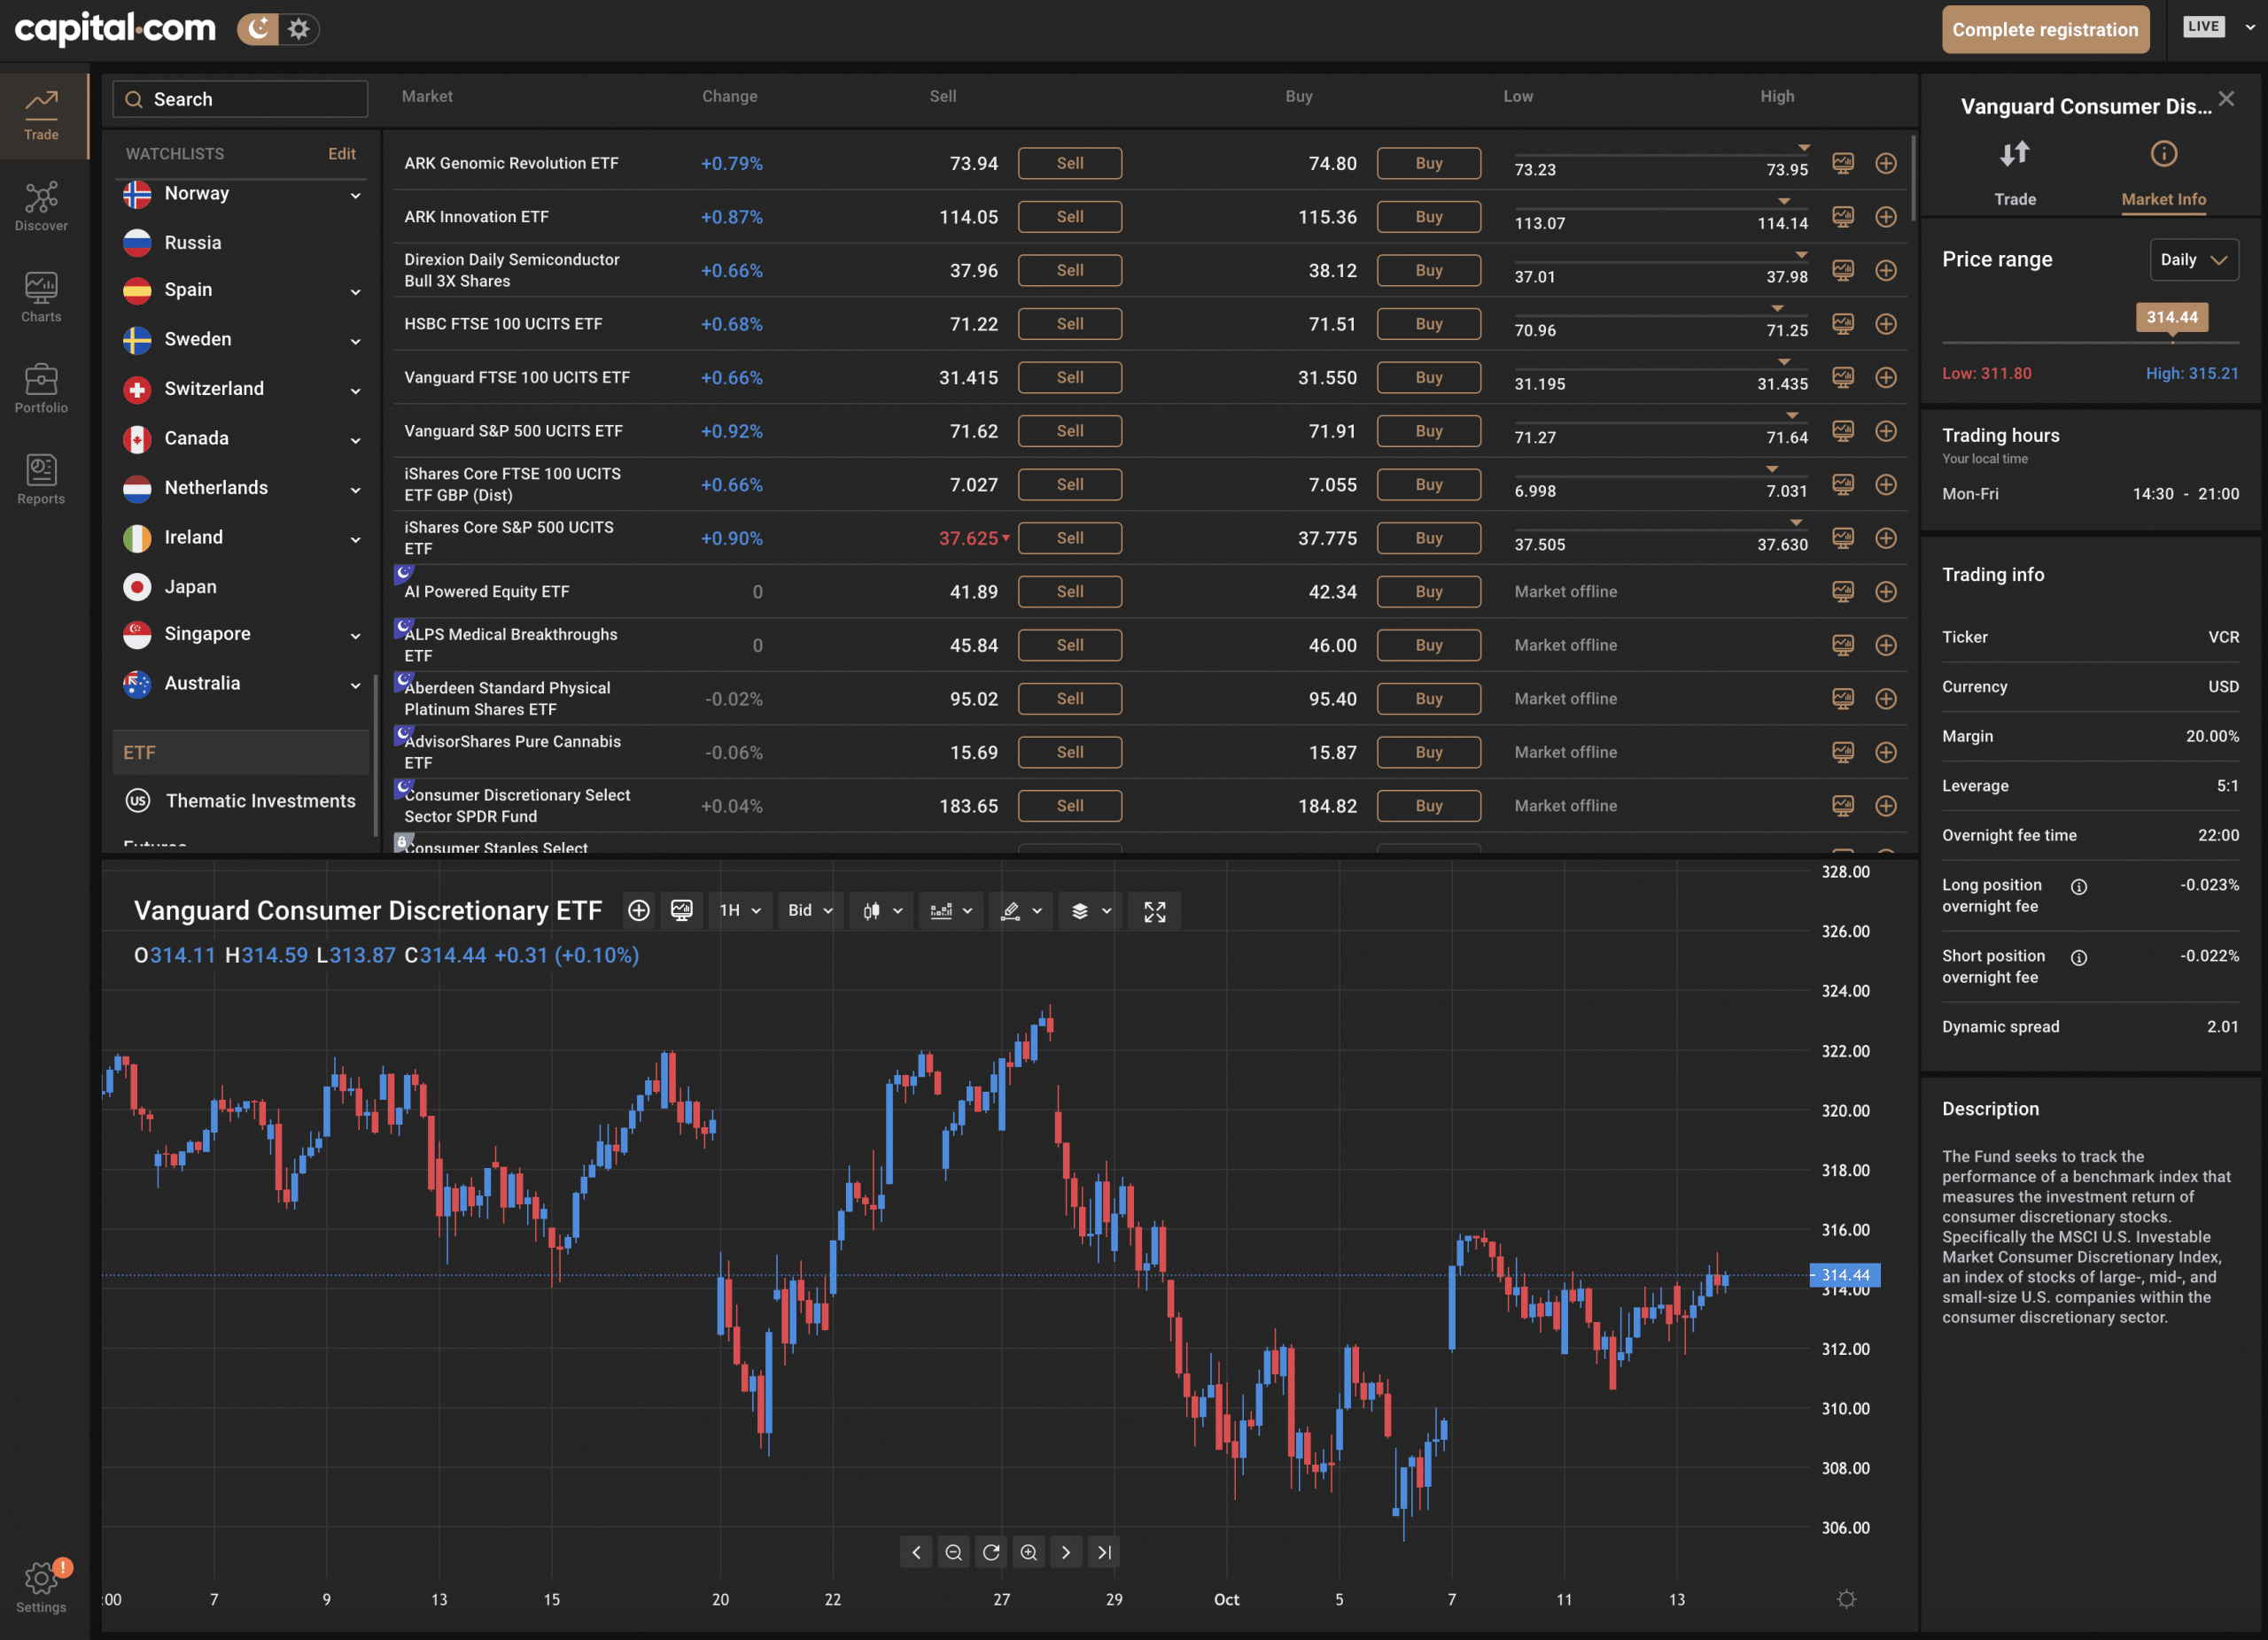Open the indicators dropdown in chart toolbar
This screenshot has height=1640, width=2268.
tap(951, 911)
